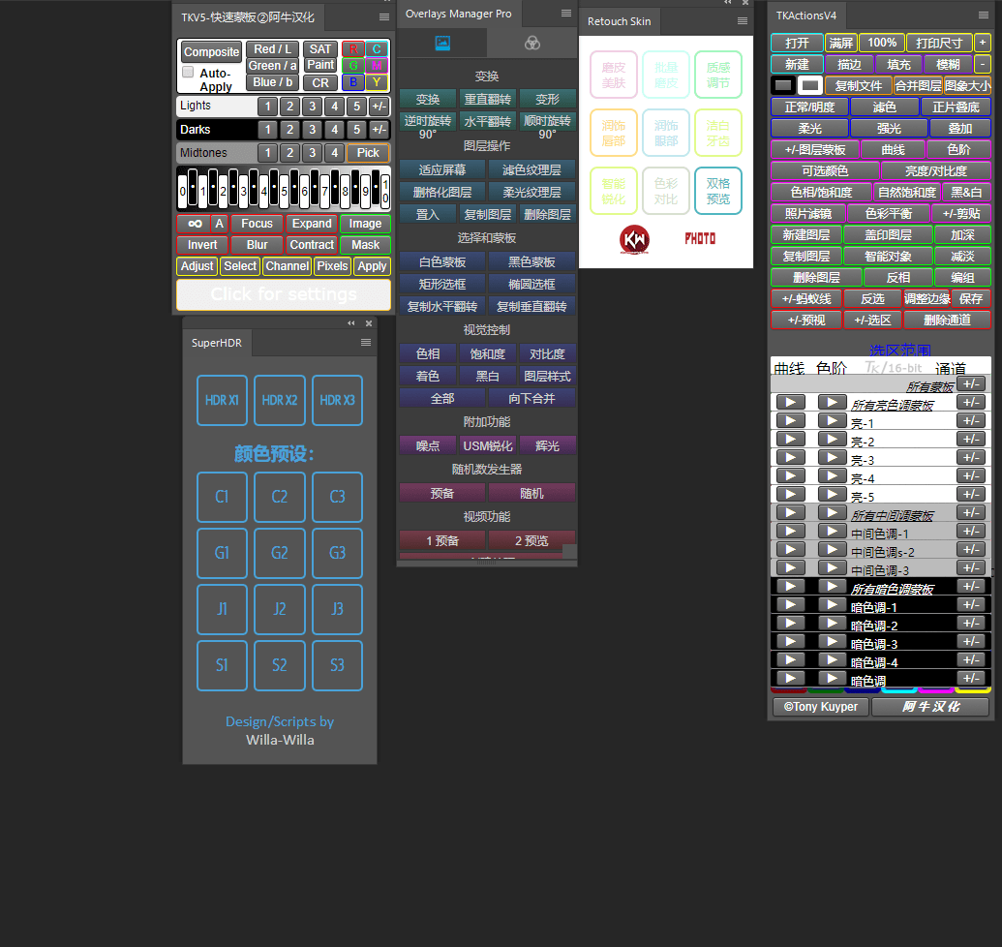Screen dimensions: 1002x947
Task: Toggle the yellow Y channel button
Action: tap(377, 82)
